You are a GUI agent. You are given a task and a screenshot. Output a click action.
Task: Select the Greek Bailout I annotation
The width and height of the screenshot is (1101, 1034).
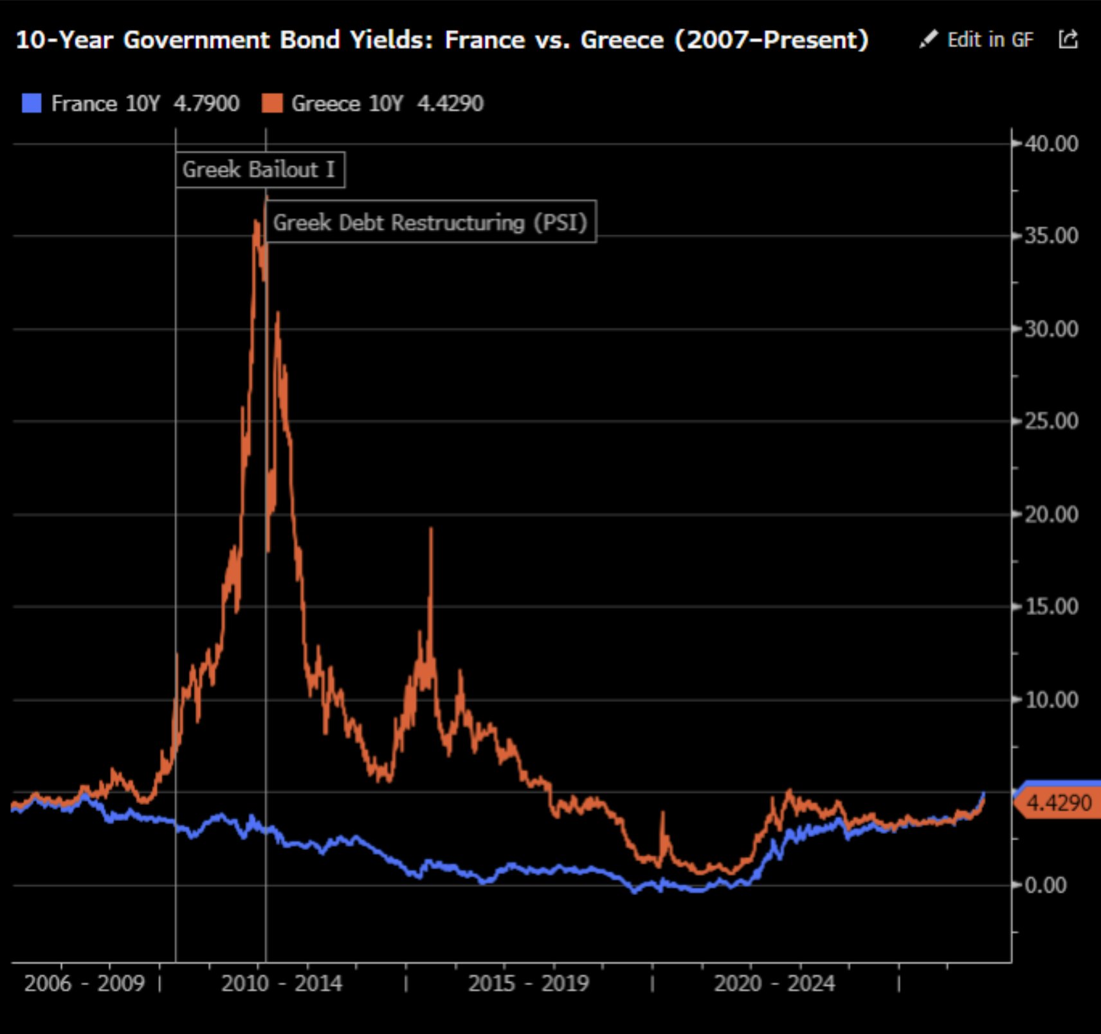(x=260, y=170)
